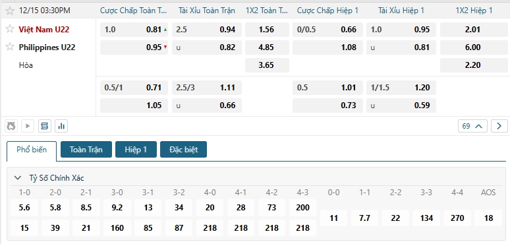Open the Đặc biệt tab
Image resolution: width=510 pixels, height=244 pixels.
pyautogui.click(x=183, y=150)
